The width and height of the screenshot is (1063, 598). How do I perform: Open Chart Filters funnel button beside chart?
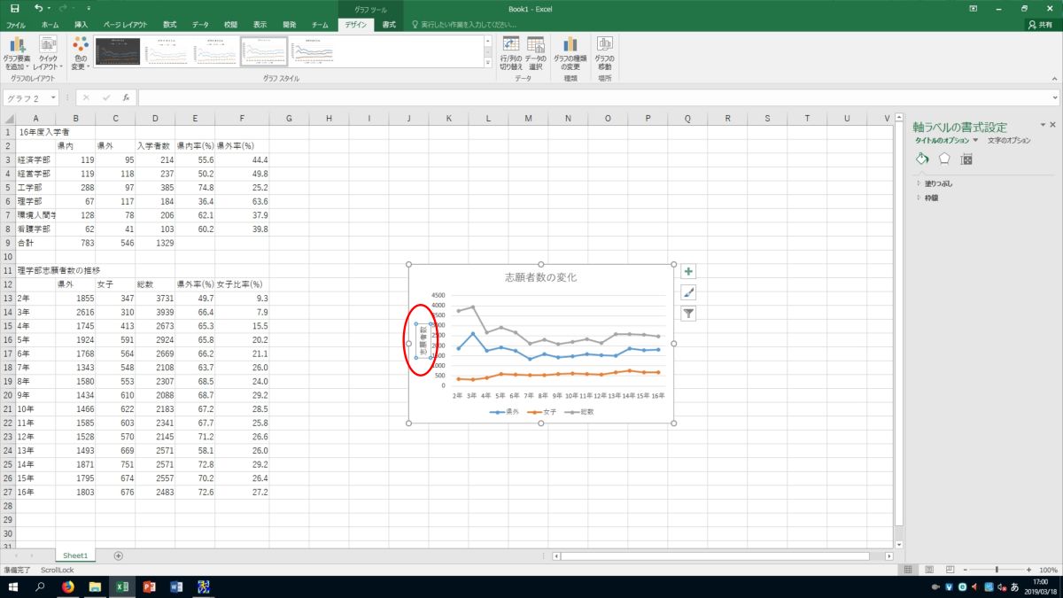[x=688, y=313]
